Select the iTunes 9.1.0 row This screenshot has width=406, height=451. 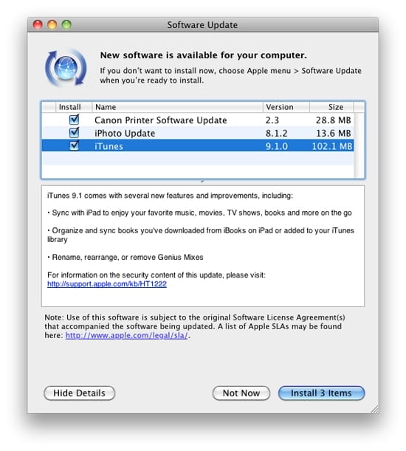198,146
